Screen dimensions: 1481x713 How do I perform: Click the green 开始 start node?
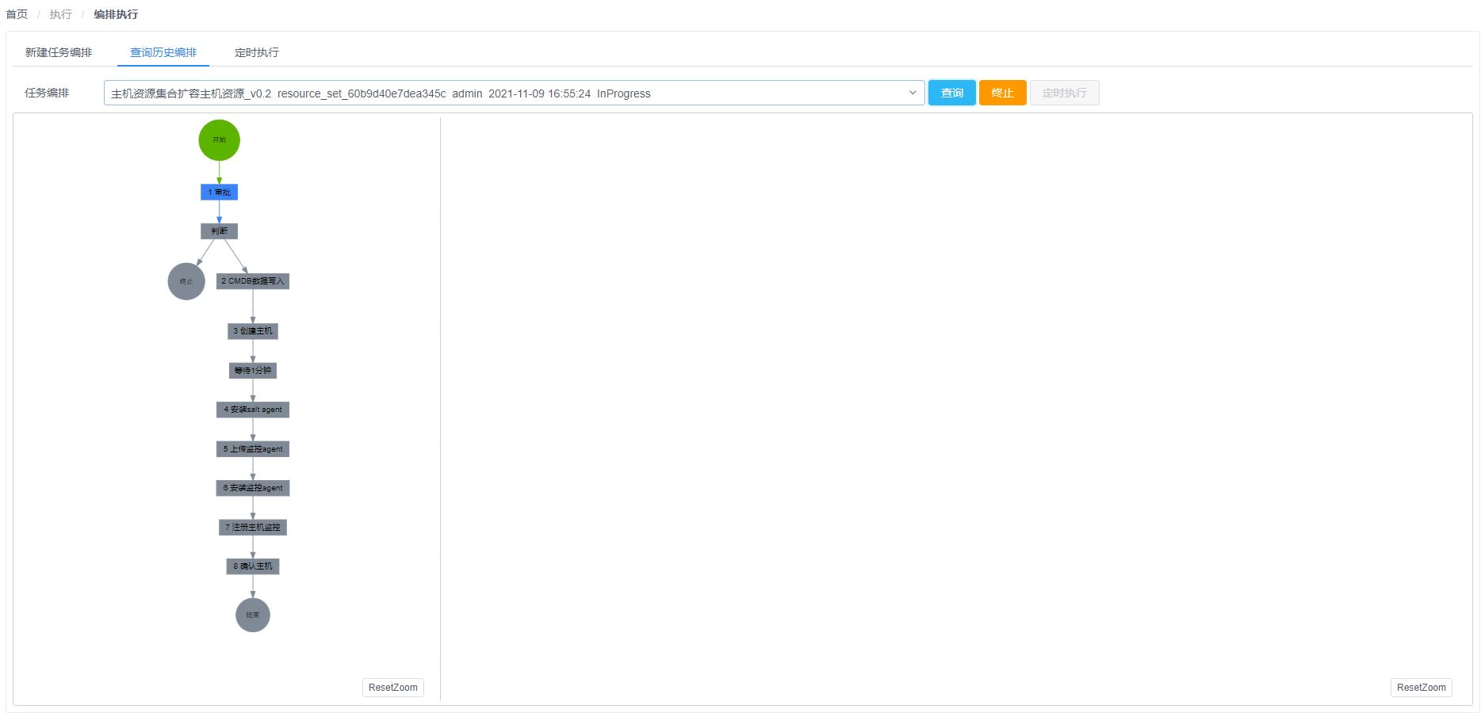point(219,140)
